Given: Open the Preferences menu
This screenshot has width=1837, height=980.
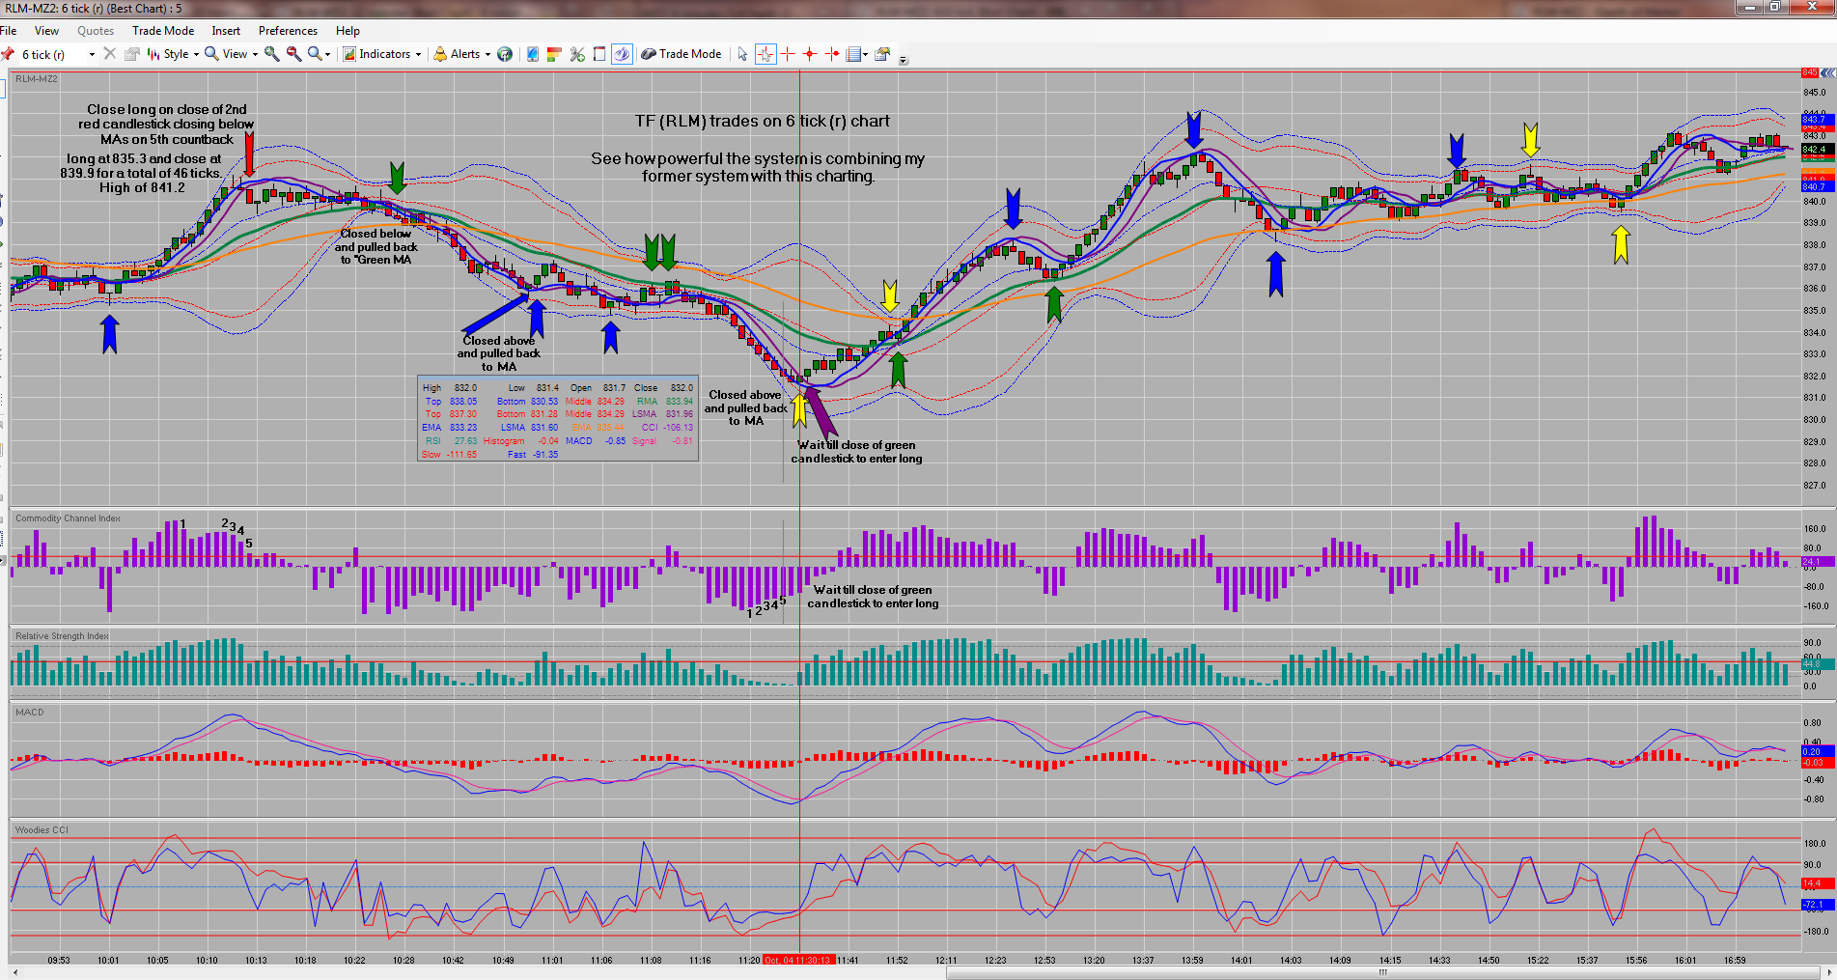Looking at the screenshot, I should pos(288,31).
